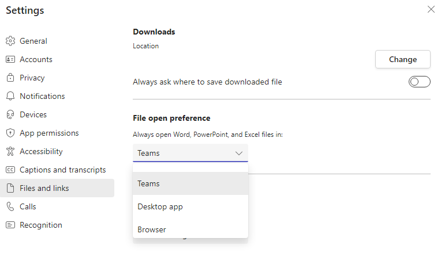Click the Privacy lock icon
441x253 pixels.
coord(10,78)
